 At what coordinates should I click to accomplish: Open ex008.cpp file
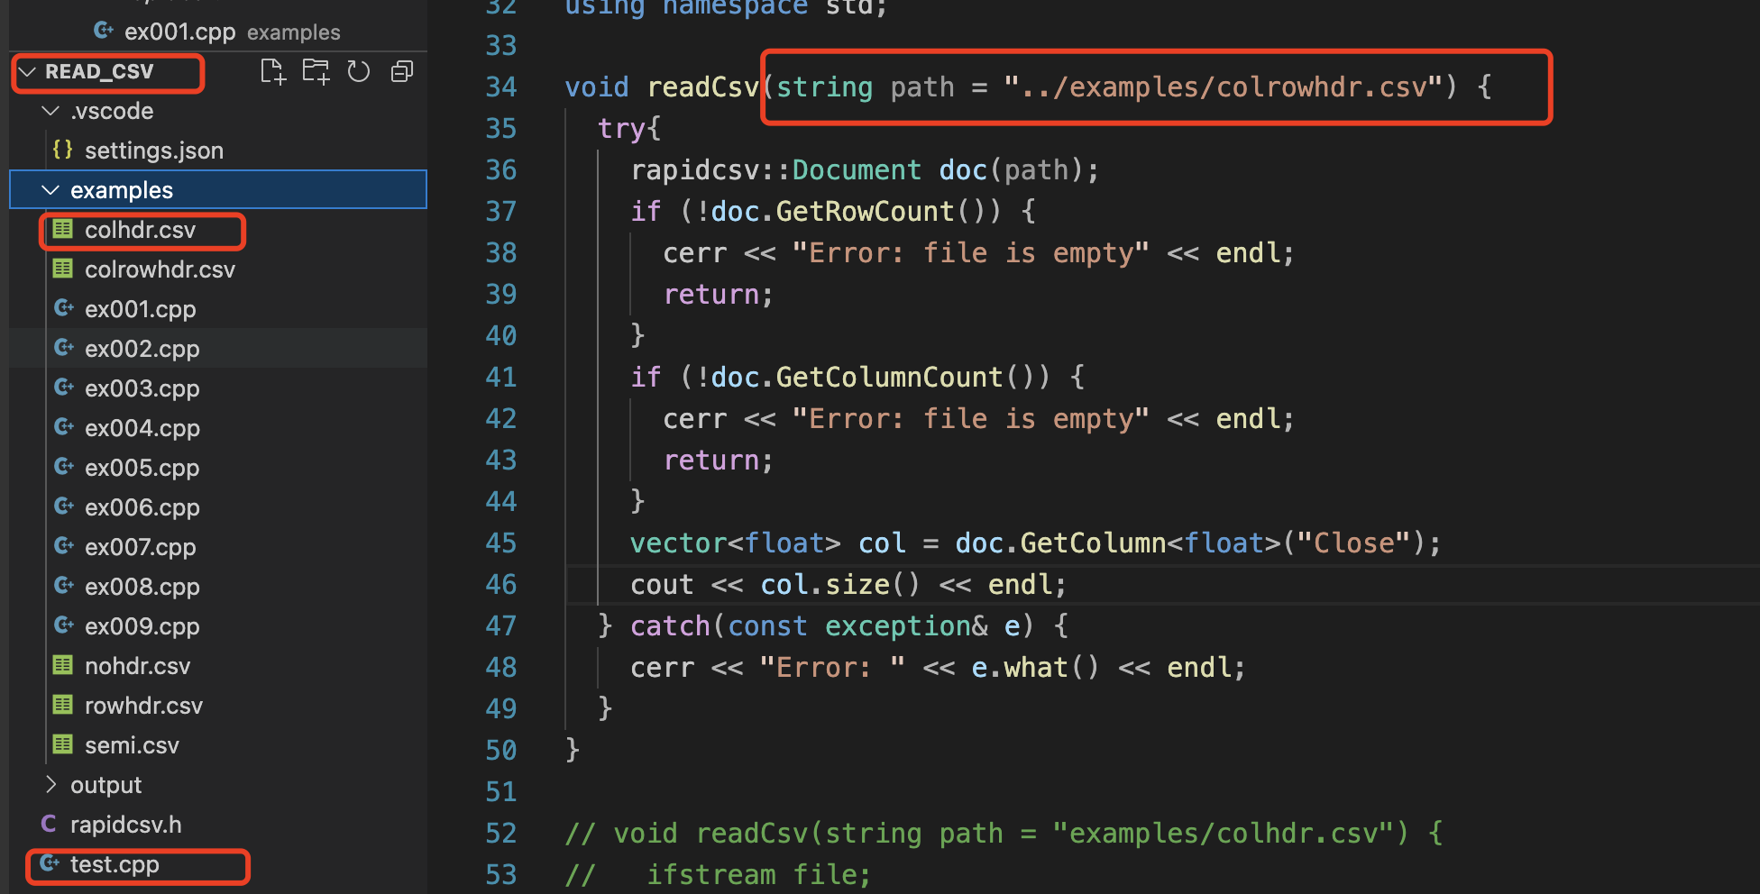142,587
